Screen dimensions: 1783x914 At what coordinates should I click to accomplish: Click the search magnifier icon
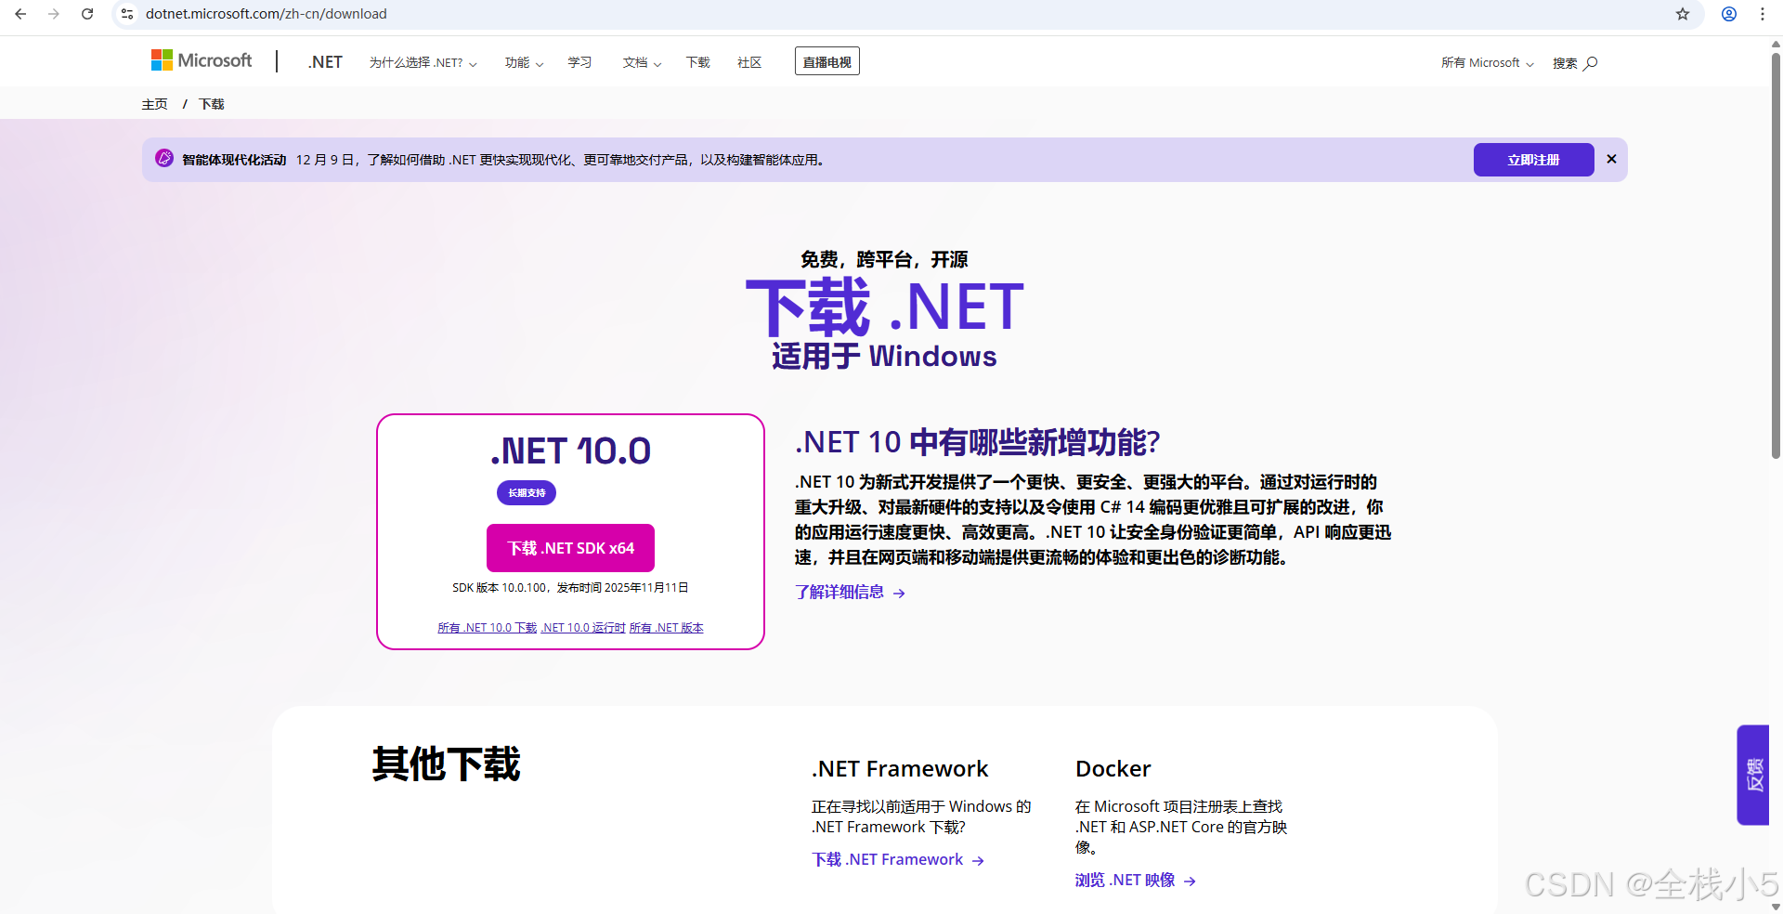pyautogui.click(x=1591, y=63)
